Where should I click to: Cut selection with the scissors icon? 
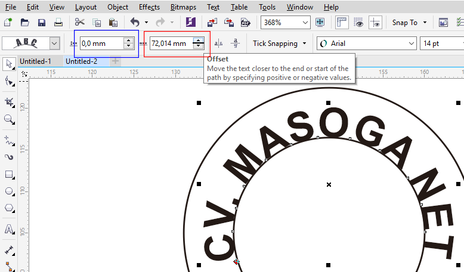[79, 22]
